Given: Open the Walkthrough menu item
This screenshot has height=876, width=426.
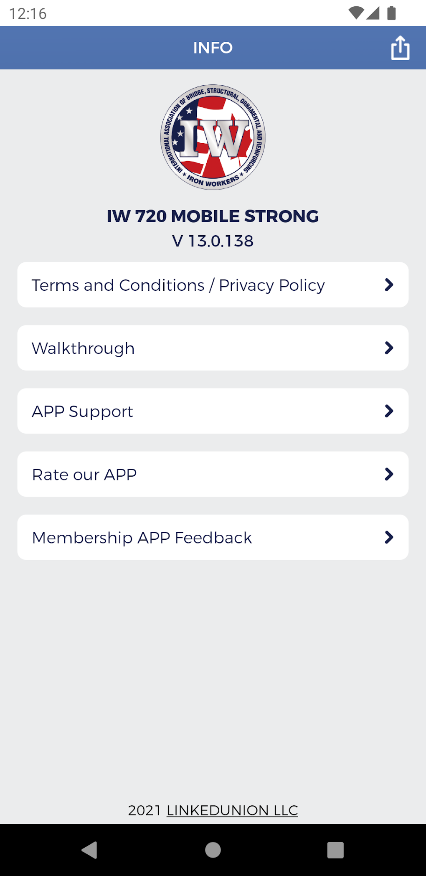Looking at the screenshot, I should [x=84, y=348].
